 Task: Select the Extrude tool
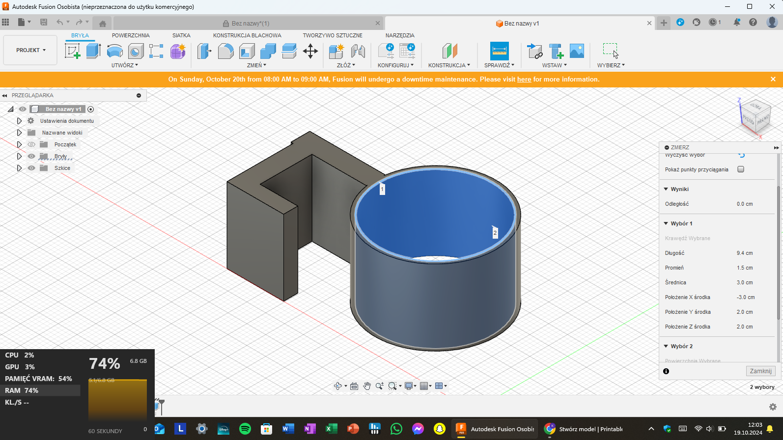[93, 51]
